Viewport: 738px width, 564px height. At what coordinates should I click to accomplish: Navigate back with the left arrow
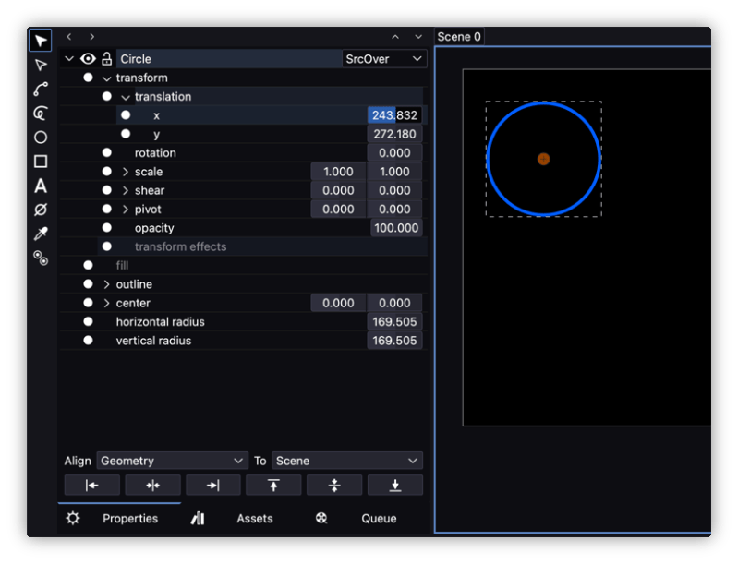[69, 37]
